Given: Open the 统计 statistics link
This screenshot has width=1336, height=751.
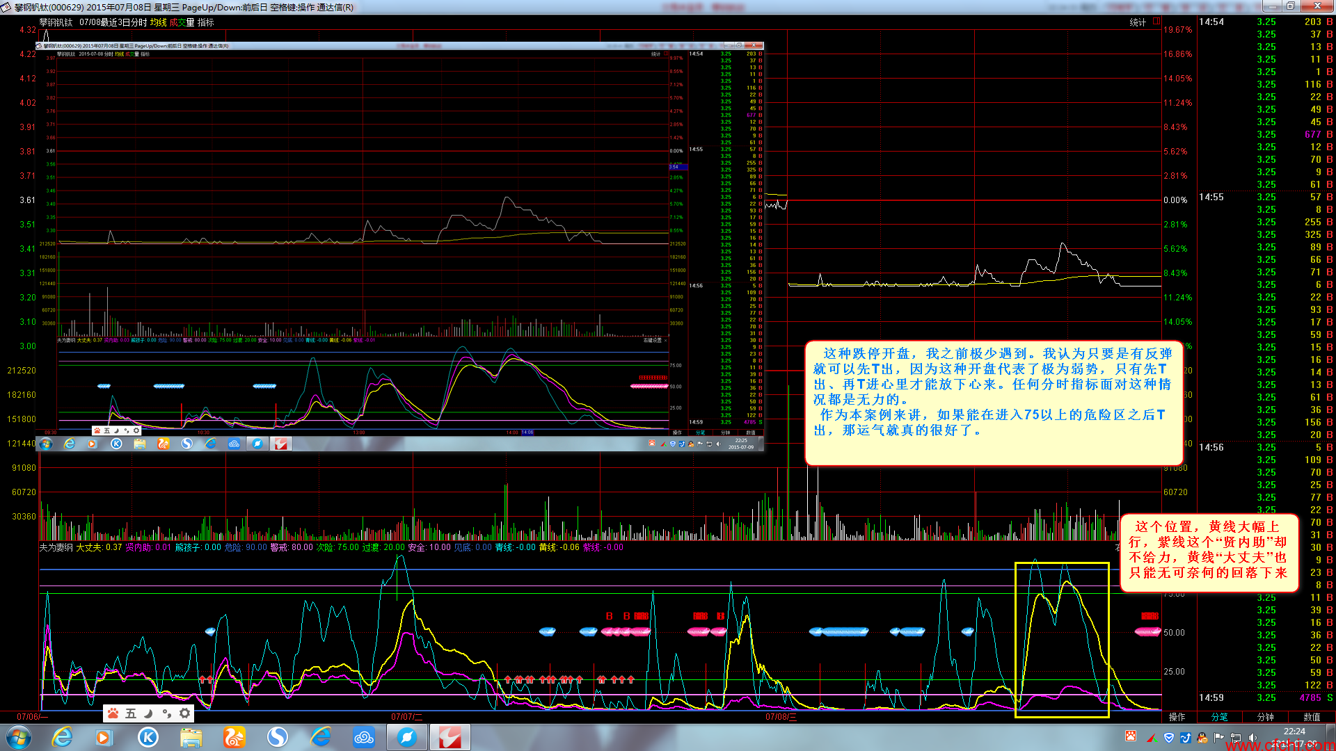Looking at the screenshot, I should pos(1137,22).
